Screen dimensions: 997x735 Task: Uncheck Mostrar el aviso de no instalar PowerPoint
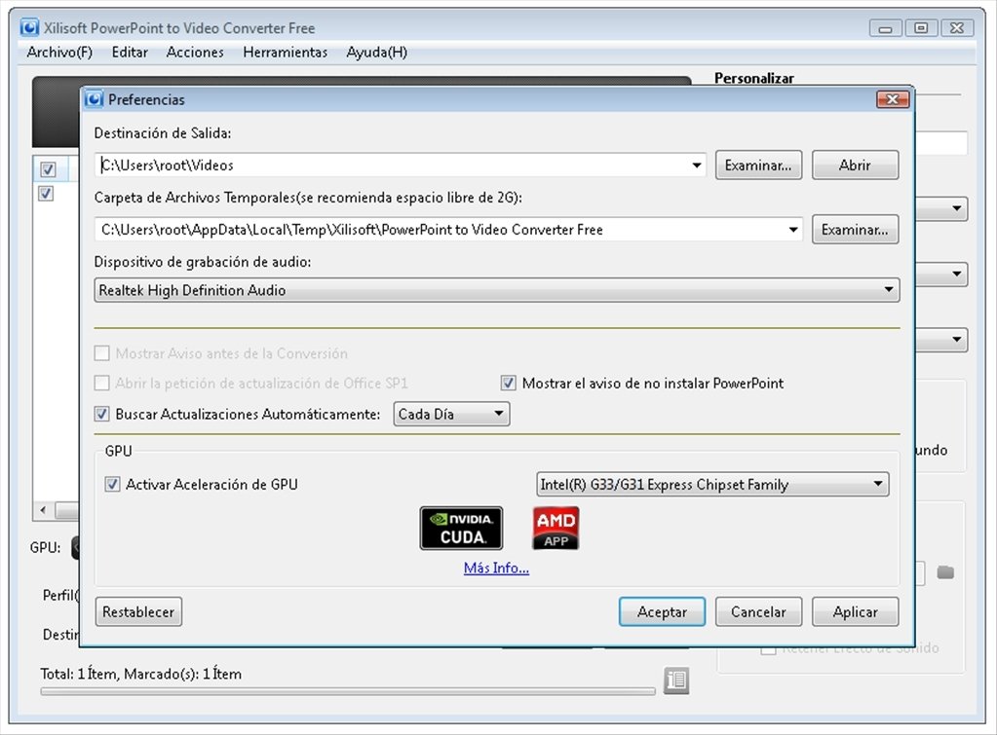(508, 383)
